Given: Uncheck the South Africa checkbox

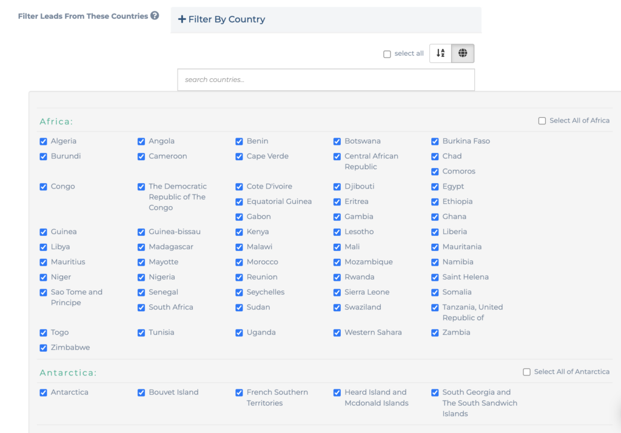Looking at the screenshot, I should pyautogui.click(x=141, y=307).
